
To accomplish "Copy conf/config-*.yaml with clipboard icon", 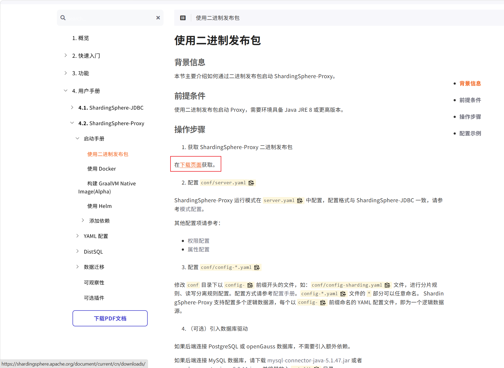I will [x=257, y=268].
